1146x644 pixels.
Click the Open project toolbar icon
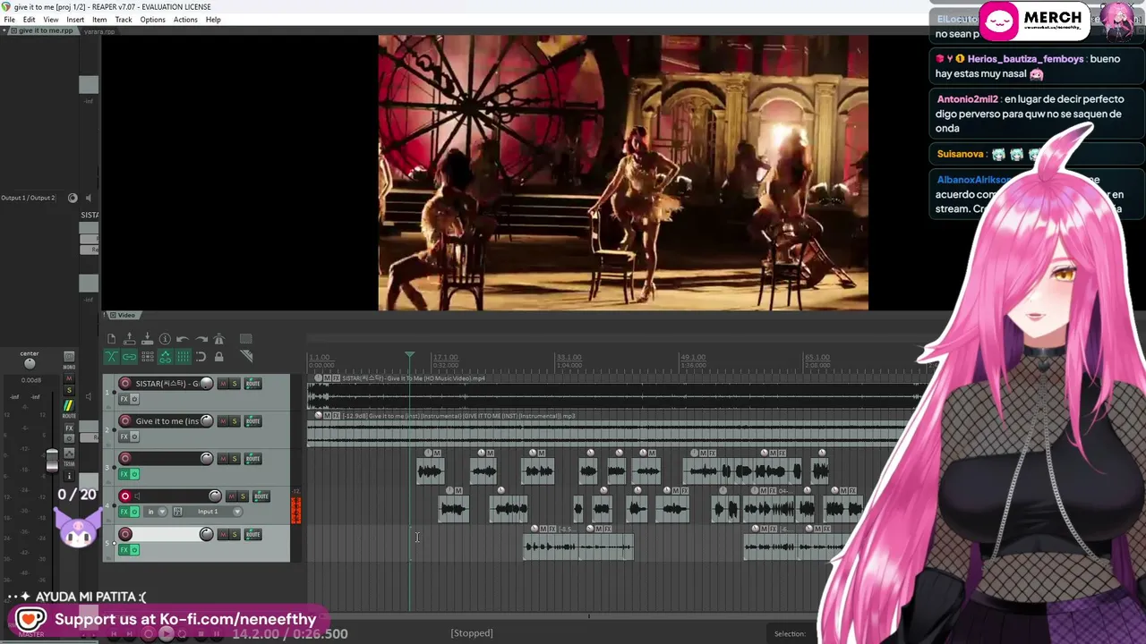[x=129, y=339]
